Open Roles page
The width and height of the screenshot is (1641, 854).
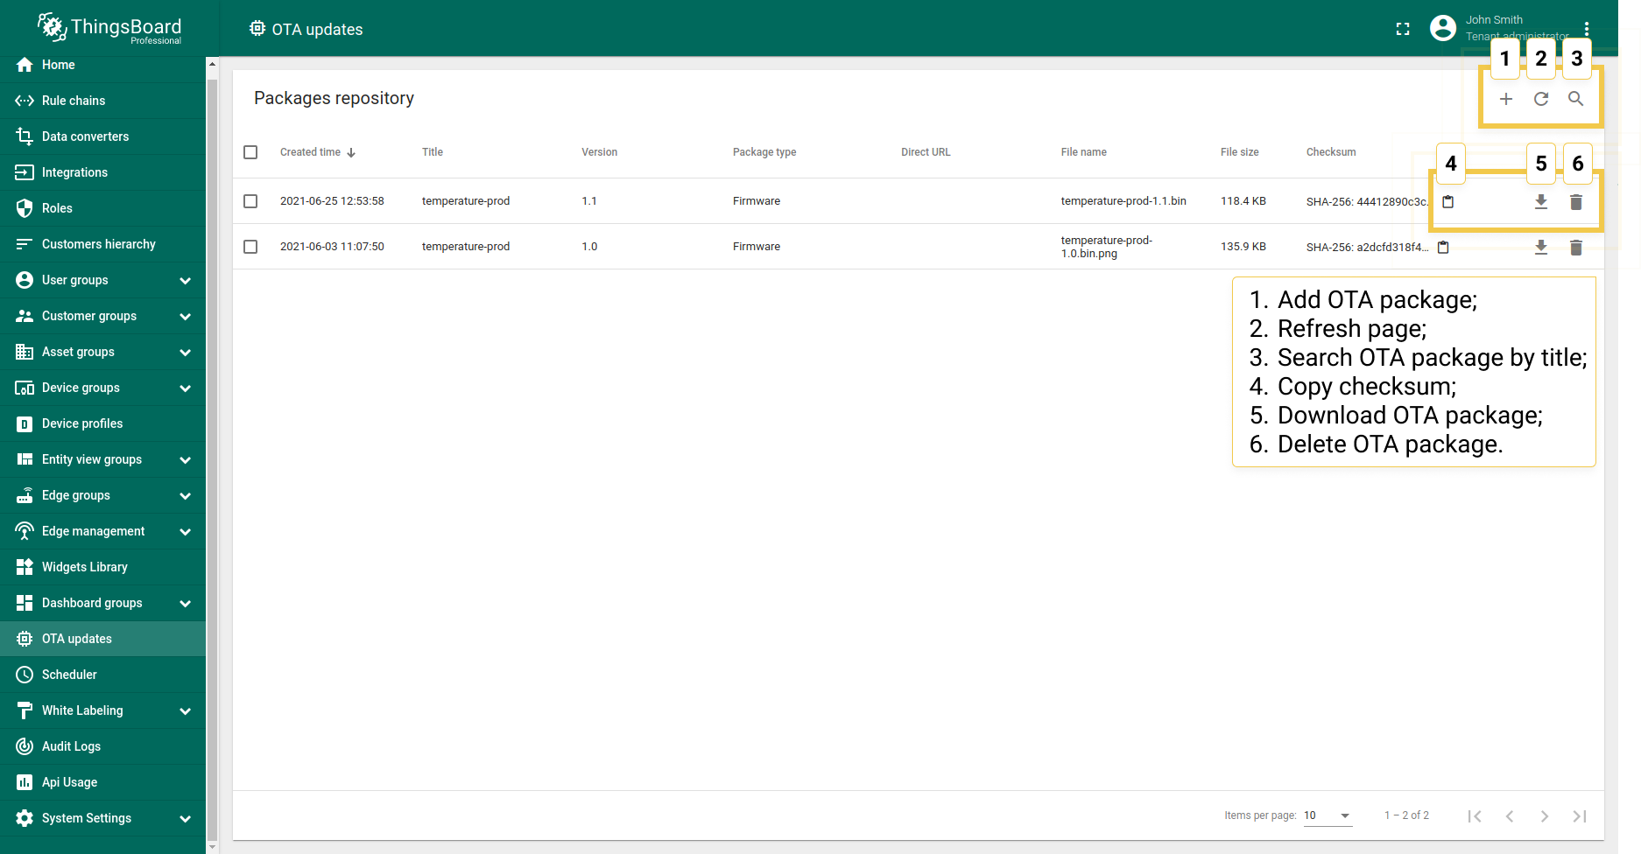coord(102,208)
